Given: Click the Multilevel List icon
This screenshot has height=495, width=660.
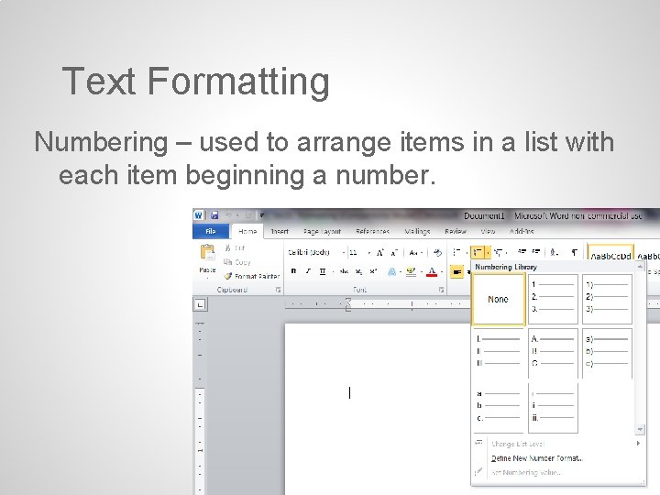Looking at the screenshot, I should point(498,253).
